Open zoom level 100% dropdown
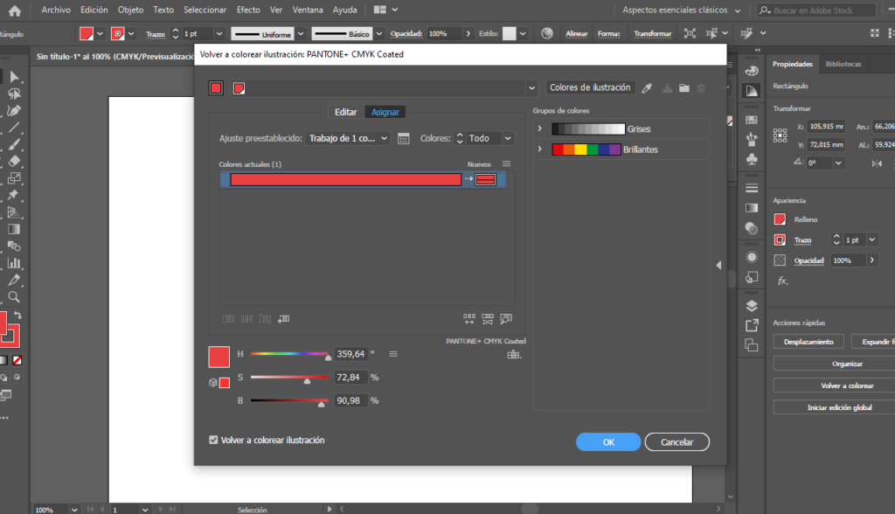The image size is (895, 514). click(74, 510)
